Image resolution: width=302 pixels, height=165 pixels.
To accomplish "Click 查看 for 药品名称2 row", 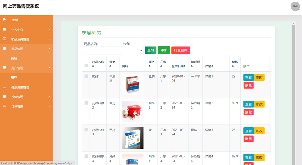I will point(249,104).
